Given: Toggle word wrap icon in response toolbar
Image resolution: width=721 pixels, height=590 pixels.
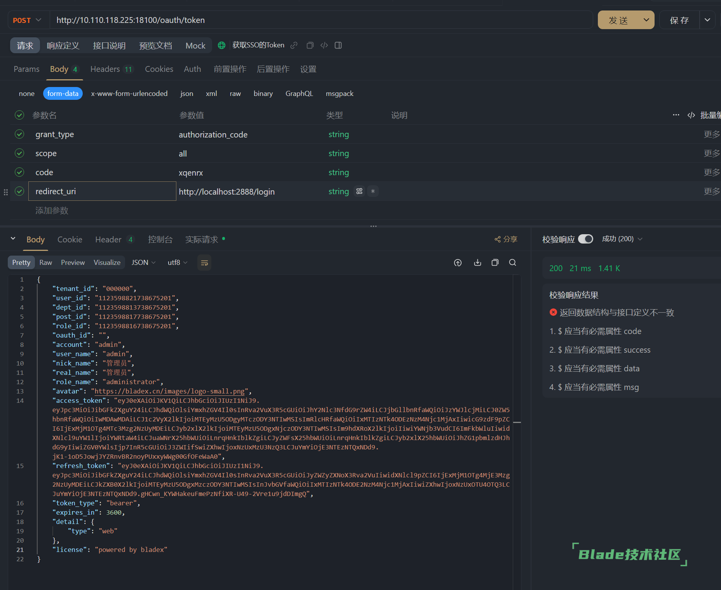Looking at the screenshot, I should pos(204,263).
